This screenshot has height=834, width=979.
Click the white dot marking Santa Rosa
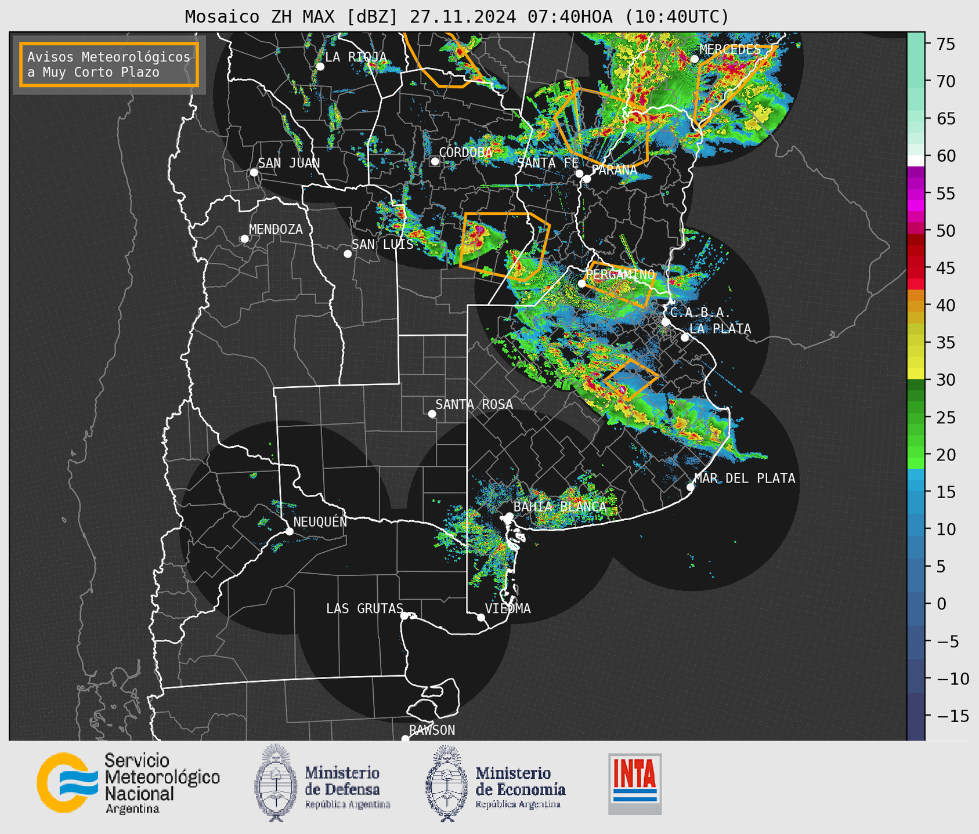click(x=432, y=414)
